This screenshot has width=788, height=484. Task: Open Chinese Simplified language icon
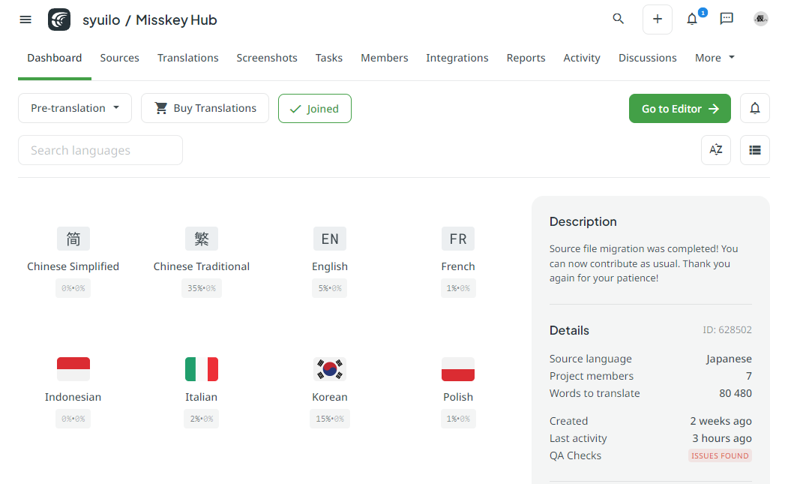coord(73,239)
